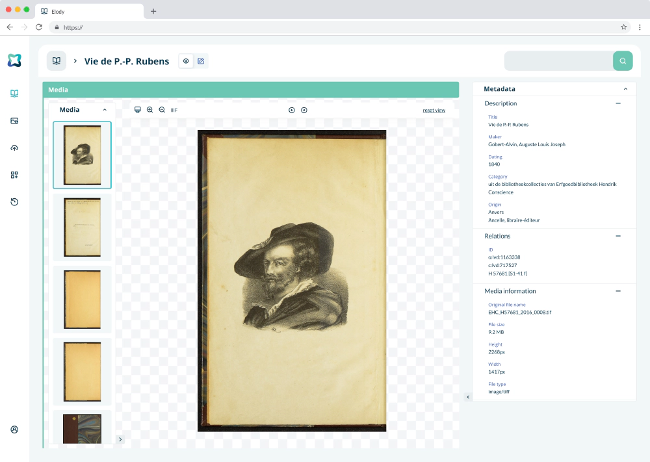The height and width of the screenshot is (462, 650).
Task: Click the zoom in magnifier icon
Action: pos(149,110)
